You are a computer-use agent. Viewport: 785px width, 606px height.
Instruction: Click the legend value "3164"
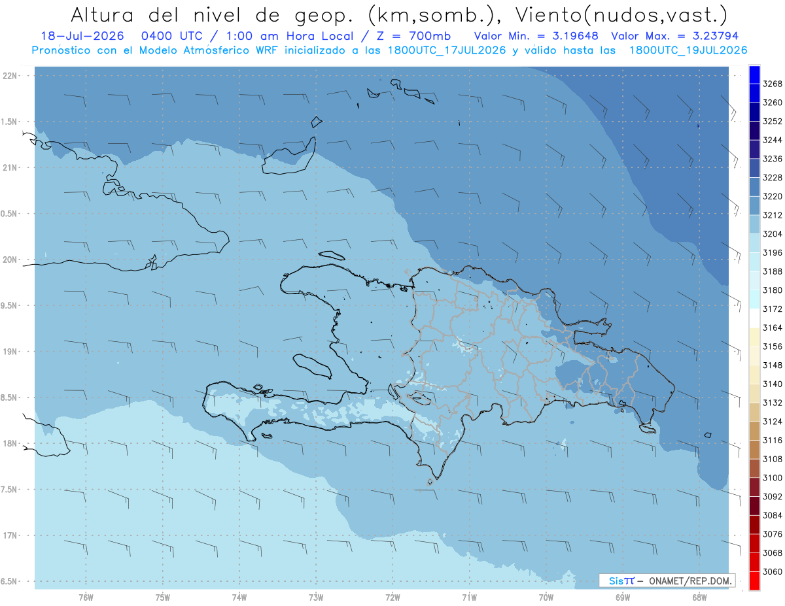(x=773, y=328)
